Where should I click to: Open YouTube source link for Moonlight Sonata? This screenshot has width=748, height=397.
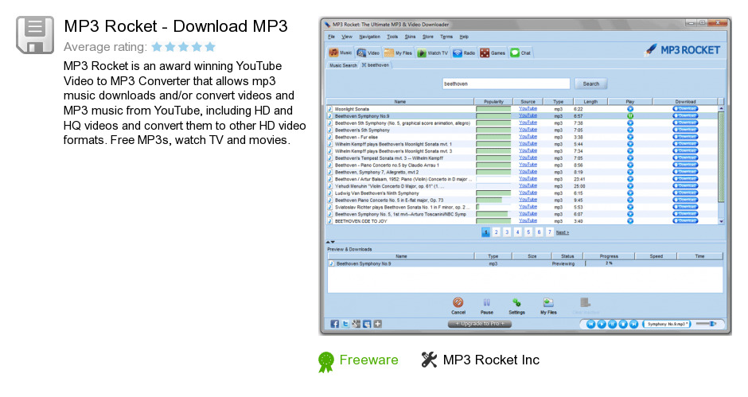point(528,109)
